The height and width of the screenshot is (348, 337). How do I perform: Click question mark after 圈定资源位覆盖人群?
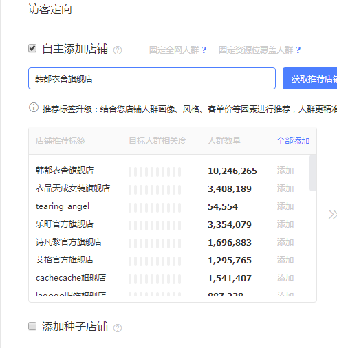[x=298, y=50]
